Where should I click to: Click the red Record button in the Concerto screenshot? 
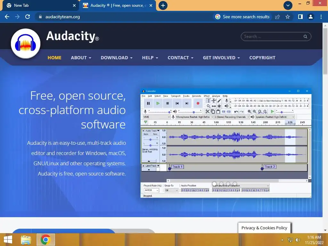(198, 103)
